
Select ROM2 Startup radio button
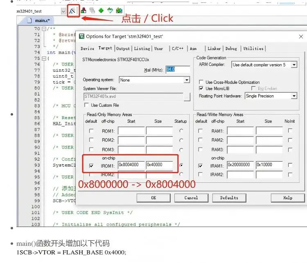coord(181,140)
